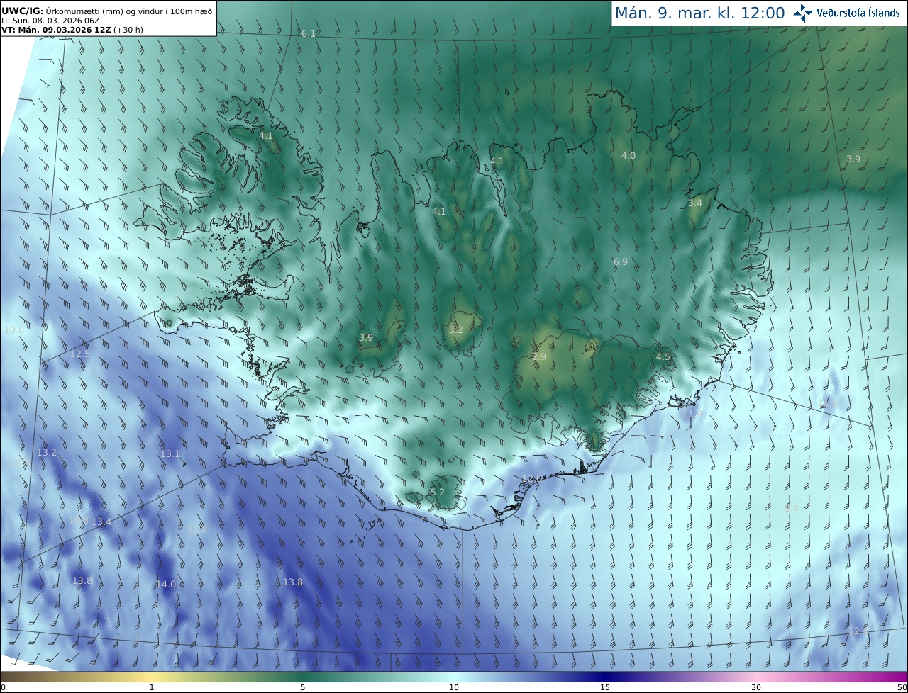Click the 13.1 value west of Reykjanes

pyautogui.click(x=170, y=454)
